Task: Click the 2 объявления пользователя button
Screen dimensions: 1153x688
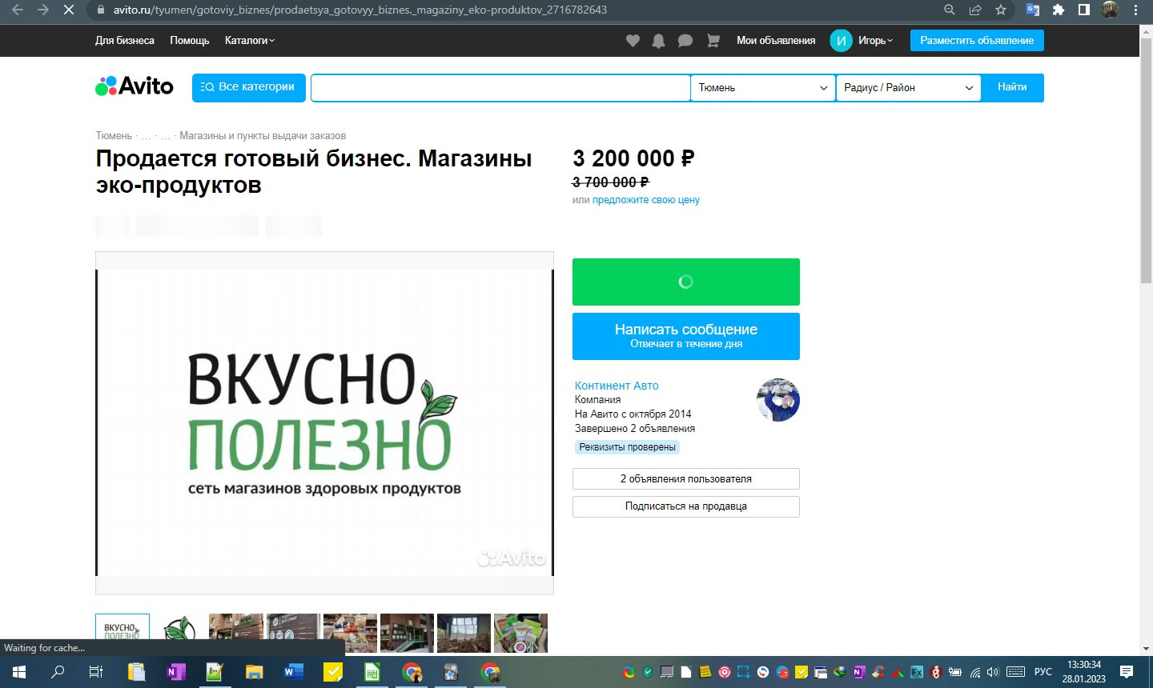Action: pos(686,479)
